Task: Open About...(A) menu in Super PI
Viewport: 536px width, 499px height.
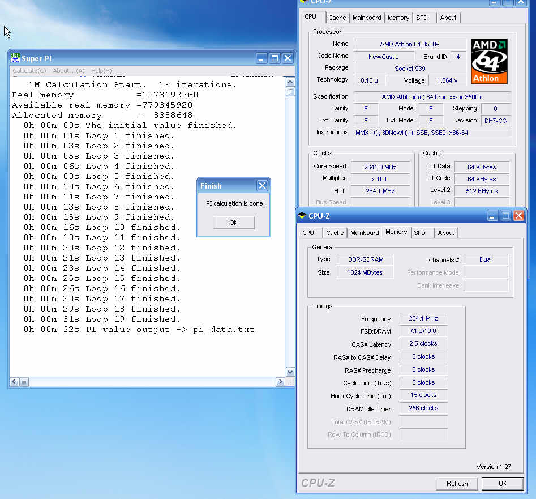Action: (x=68, y=71)
